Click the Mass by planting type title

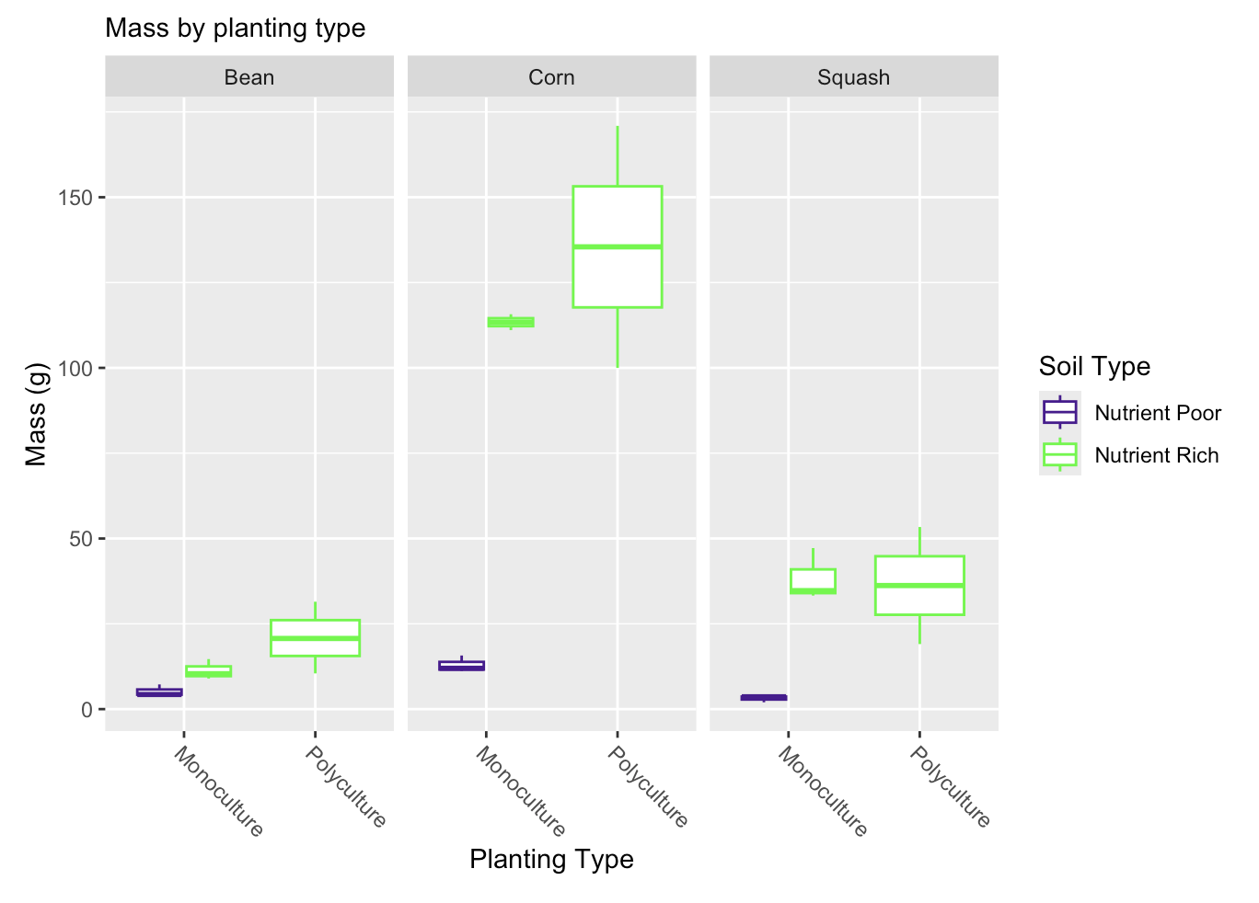pyautogui.click(x=236, y=29)
